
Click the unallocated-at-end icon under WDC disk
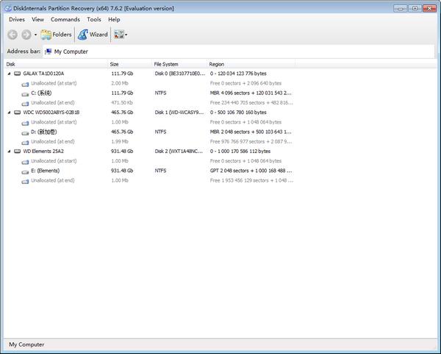coord(25,142)
